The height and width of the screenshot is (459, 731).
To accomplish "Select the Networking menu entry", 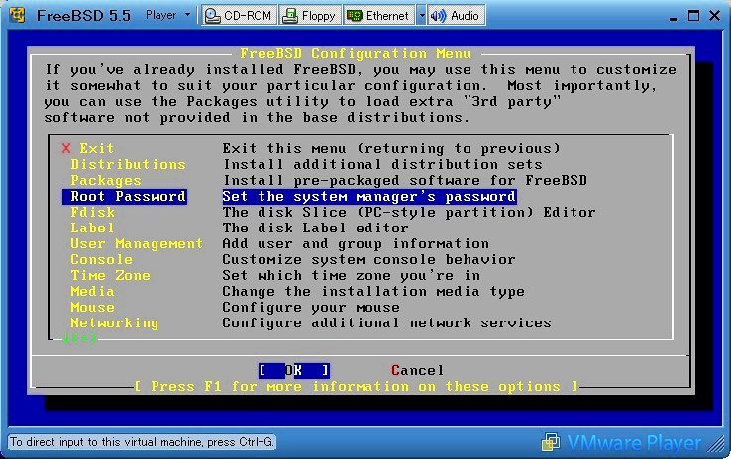I will [x=114, y=322].
